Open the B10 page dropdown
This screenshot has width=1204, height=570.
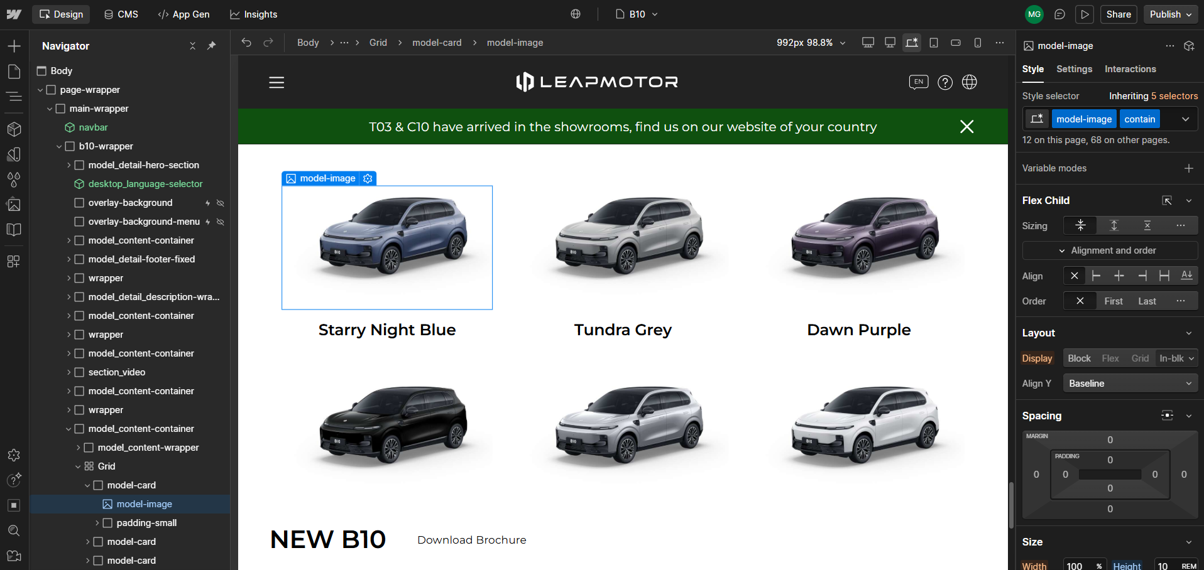(637, 14)
